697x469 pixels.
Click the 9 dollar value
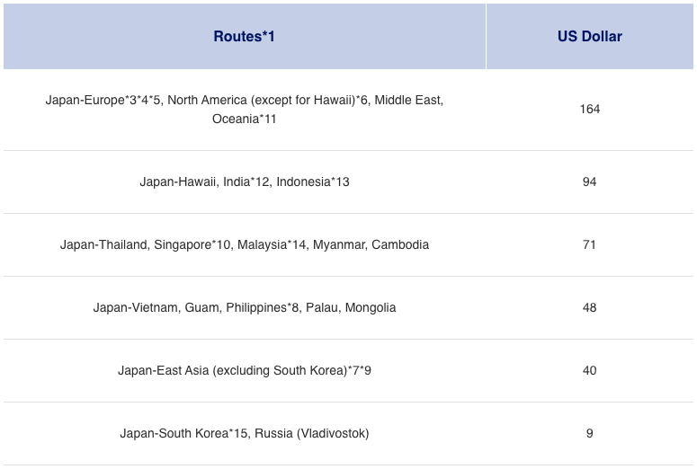589,433
